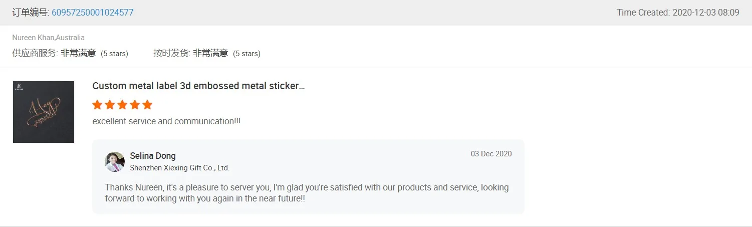This screenshot has height=227, width=752.
Task: Click the supplier reply message text
Action: [x=307, y=193]
